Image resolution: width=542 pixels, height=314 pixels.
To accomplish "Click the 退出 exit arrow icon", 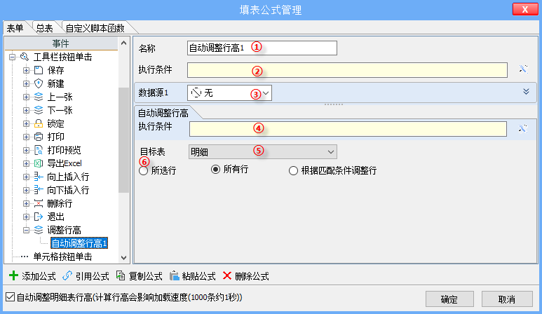I will coord(39,217).
